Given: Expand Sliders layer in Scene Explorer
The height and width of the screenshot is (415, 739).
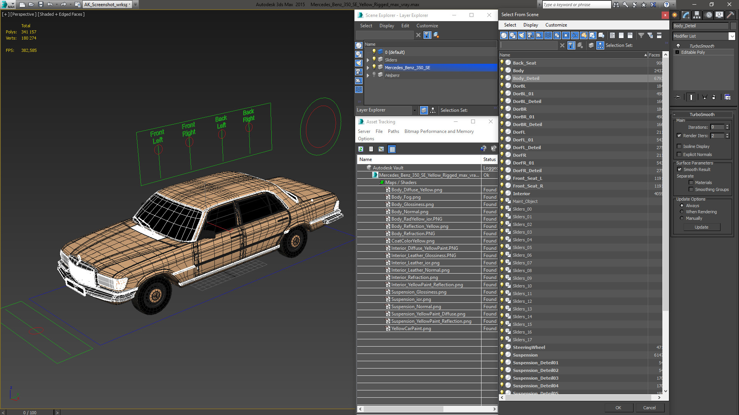Looking at the screenshot, I should click(x=368, y=60).
